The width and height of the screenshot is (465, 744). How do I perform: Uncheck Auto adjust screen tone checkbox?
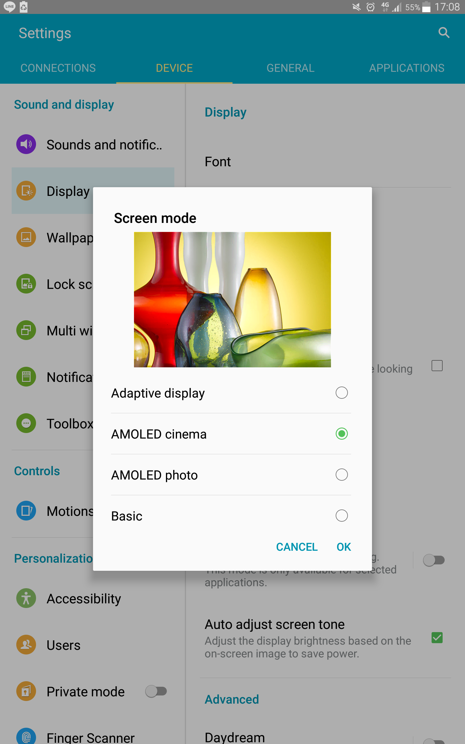pos(437,638)
